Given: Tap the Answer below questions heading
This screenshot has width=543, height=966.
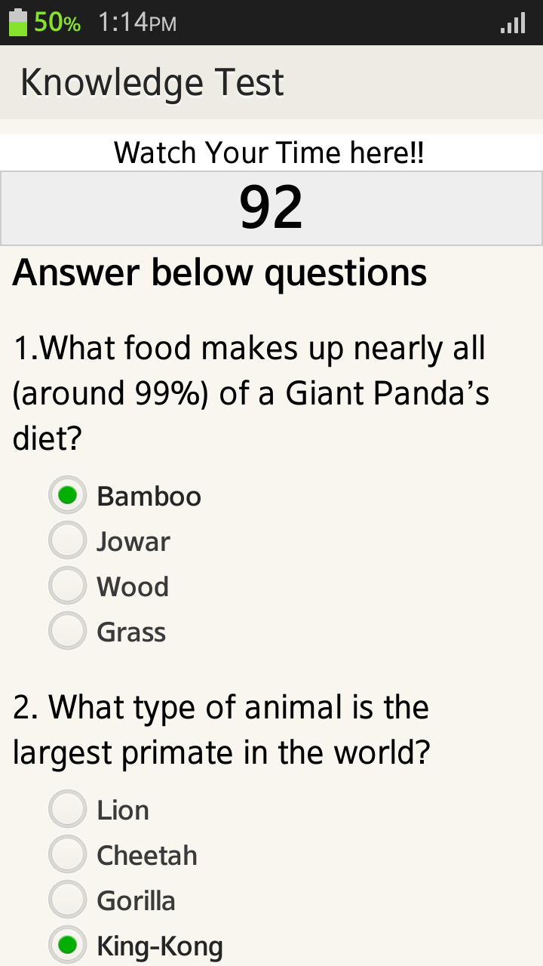Looking at the screenshot, I should pos(219,272).
